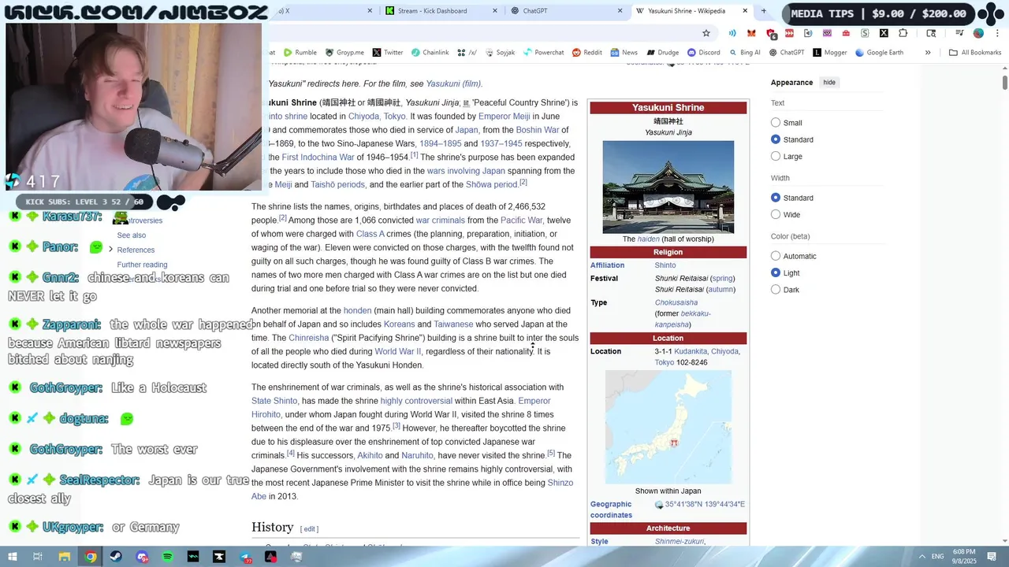Open the haiden shrine photo

pyautogui.click(x=668, y=187)
